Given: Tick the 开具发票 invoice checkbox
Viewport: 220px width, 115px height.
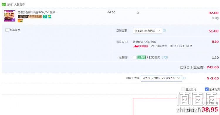Looking at the screenshot, I should coord(7,30).
